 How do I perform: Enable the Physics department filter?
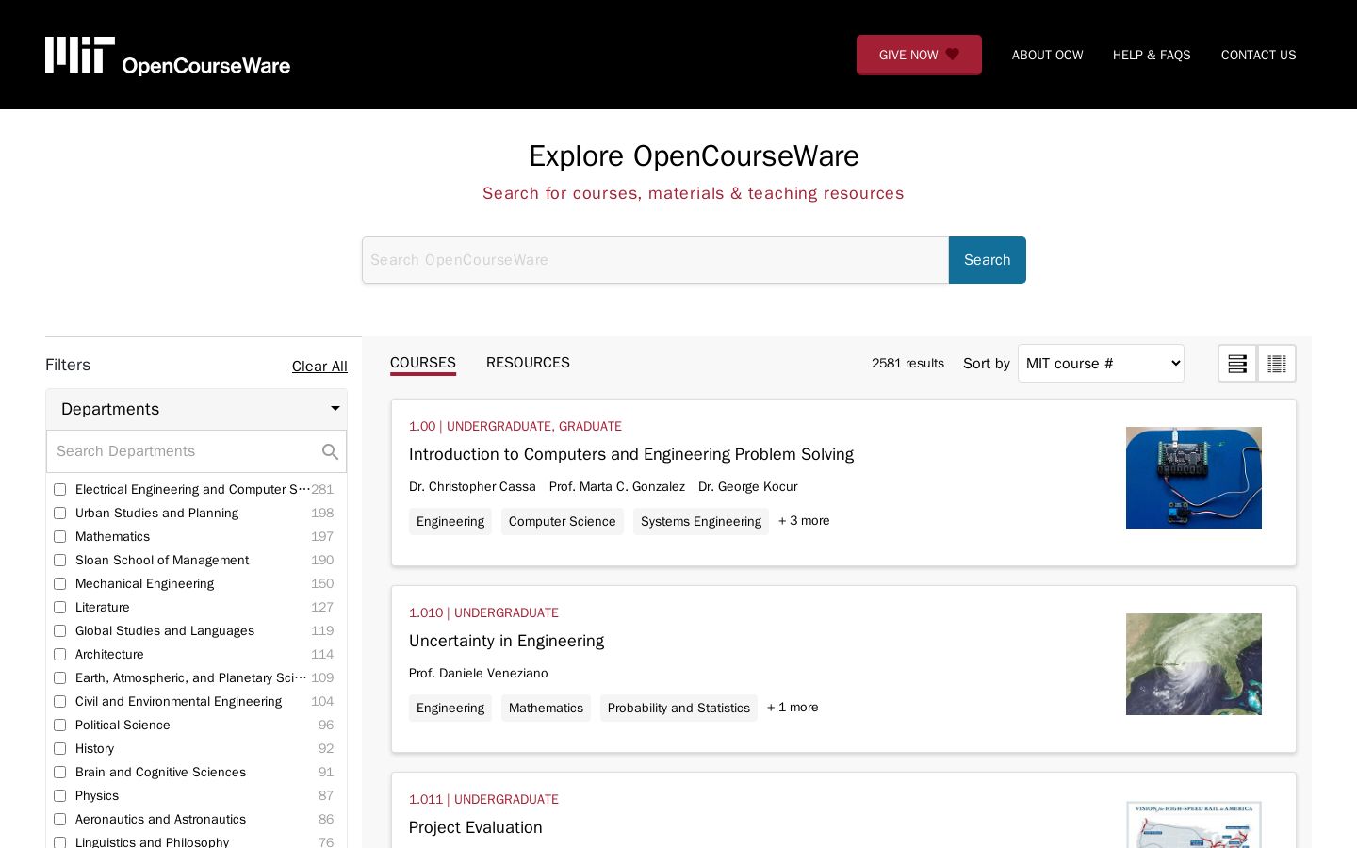[x=59, y=796]
